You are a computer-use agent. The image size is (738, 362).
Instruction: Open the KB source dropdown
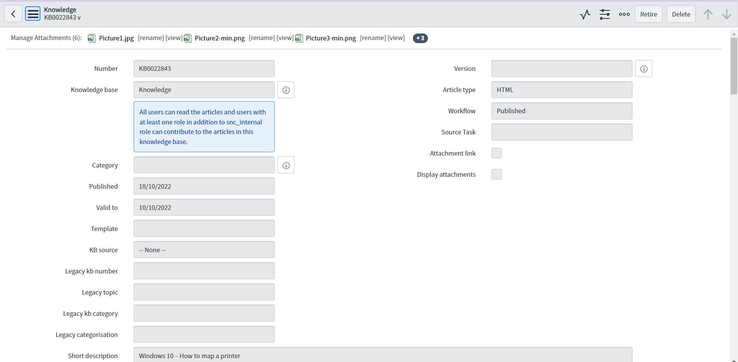[204, 250]
